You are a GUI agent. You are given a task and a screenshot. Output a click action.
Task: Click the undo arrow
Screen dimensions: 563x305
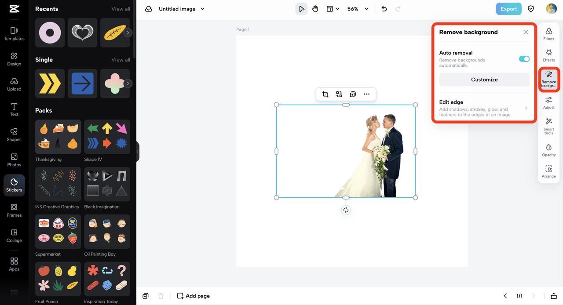tap(384, 9)
